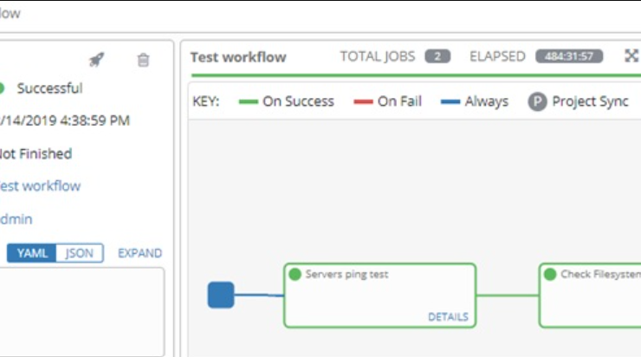Screen dimensions: 641x357
Task: Click the blue start node square
Action: pos(221,295)
